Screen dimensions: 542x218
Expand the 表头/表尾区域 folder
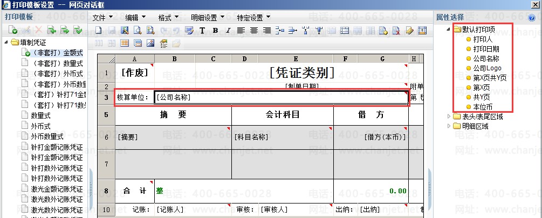tap(449, 117)
